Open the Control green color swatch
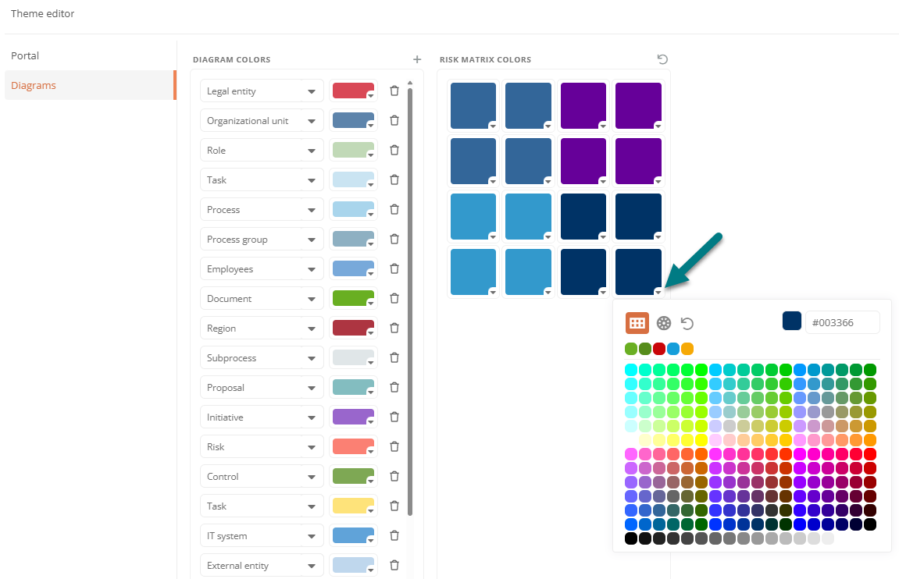This screenshot has width=899, height=579. [x=353, y=477]
